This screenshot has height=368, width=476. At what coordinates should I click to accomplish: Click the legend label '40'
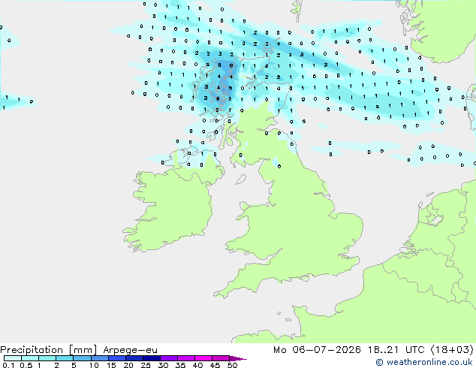197,365
